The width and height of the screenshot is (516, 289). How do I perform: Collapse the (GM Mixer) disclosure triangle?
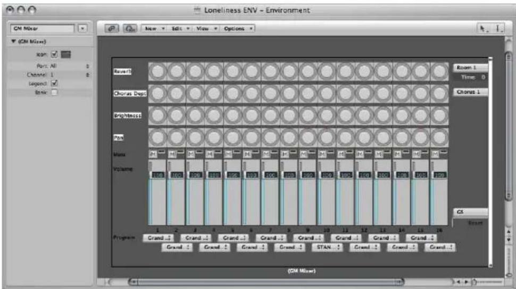tap(13, 41)
